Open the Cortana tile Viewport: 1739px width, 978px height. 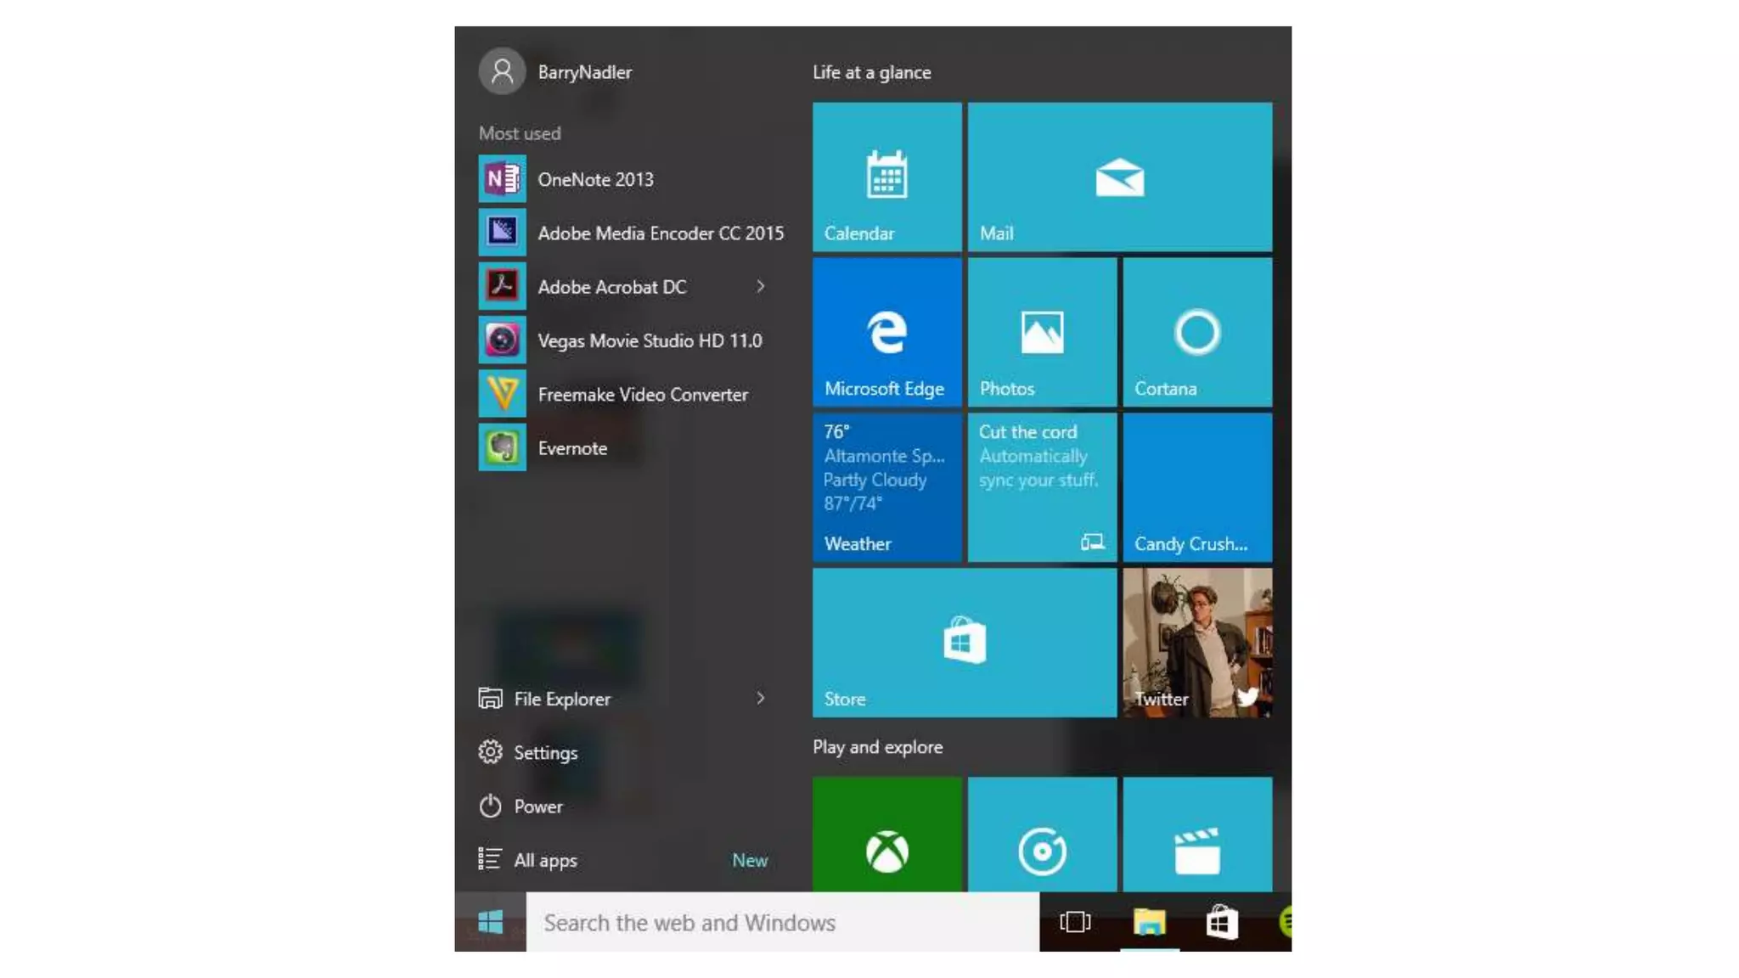click(1196, 332)
